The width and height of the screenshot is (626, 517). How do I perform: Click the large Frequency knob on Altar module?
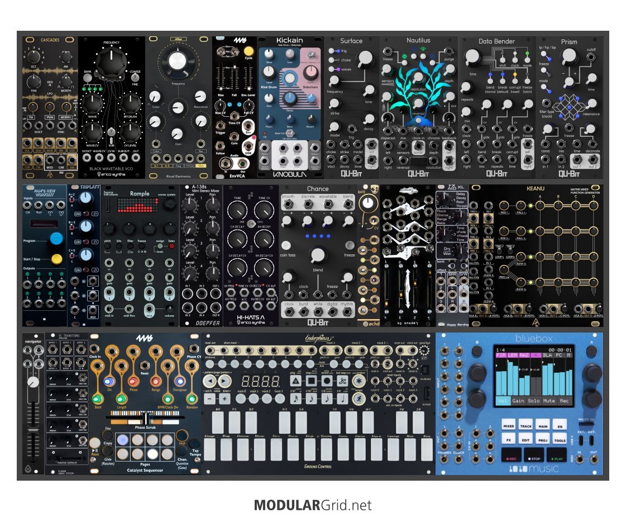click(x=177, y=61)
